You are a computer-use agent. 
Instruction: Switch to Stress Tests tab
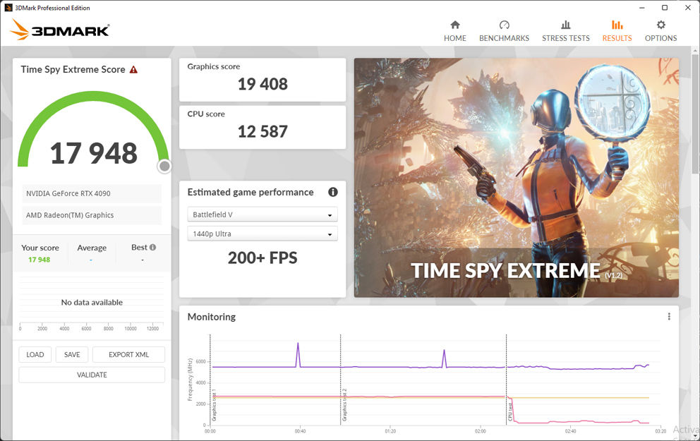coord(566,31)
